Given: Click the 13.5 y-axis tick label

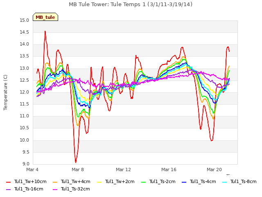Looking at the screenshot, I should pos(25,56).
